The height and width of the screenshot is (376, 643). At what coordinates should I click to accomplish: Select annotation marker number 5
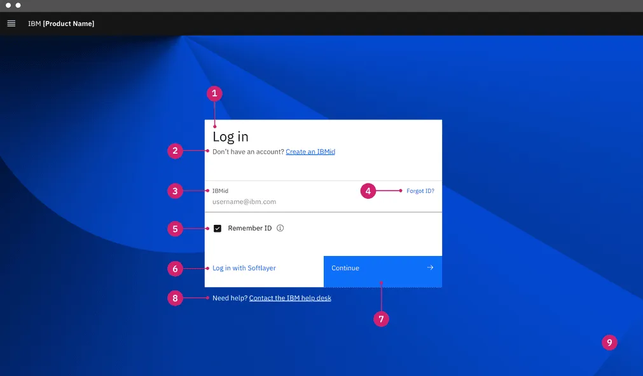(x=175, y=229)
